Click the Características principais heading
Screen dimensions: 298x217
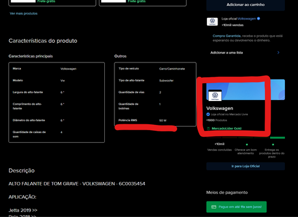(30, 56)
